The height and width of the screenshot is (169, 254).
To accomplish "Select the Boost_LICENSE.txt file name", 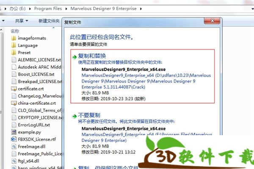I will [x=36, y=74].
